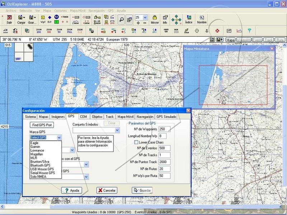Click the Cancelar button
Screen dimensions: 287x215
coord(107,190)
